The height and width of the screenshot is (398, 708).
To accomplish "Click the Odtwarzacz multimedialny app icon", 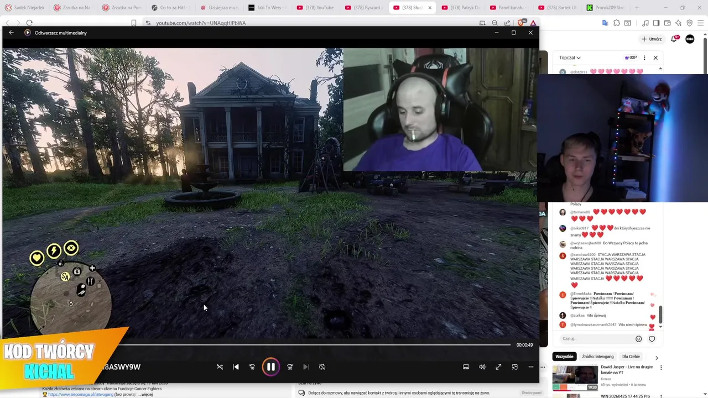I will coord(27,33).
